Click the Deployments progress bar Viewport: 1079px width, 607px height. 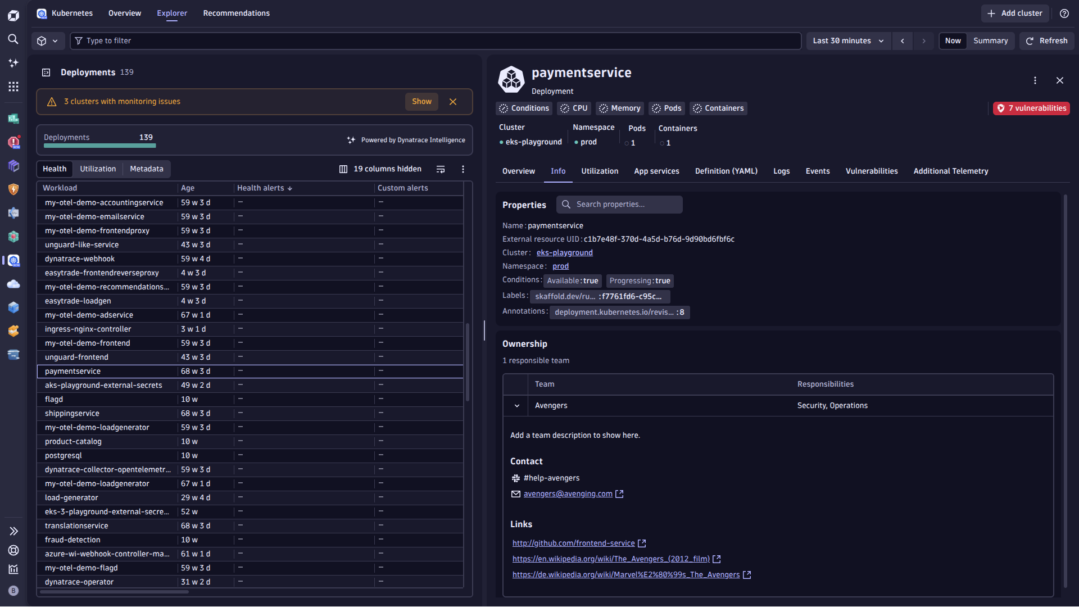pyautogui.click(x=99, y=146)
